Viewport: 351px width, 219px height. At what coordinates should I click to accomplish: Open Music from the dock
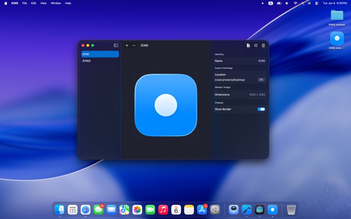pyautogui.click(x=163, y=210)
